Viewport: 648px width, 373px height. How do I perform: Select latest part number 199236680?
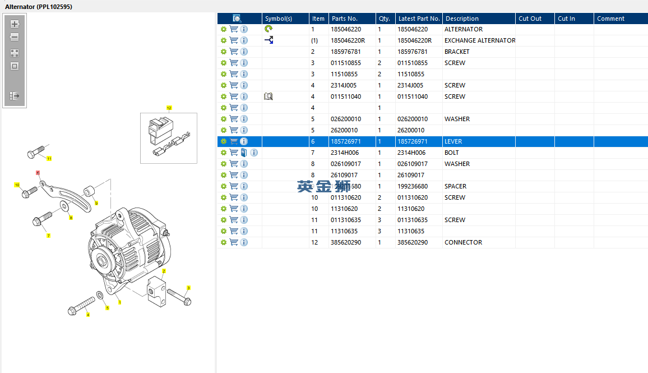tap(413, 186)
